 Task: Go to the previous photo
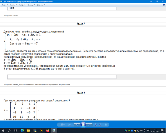coord(77,125)
